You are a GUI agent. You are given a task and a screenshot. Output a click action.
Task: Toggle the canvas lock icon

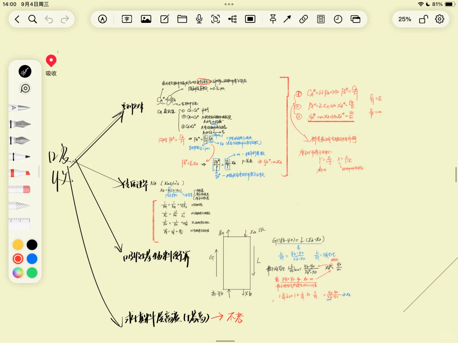[x=424, y=19]
